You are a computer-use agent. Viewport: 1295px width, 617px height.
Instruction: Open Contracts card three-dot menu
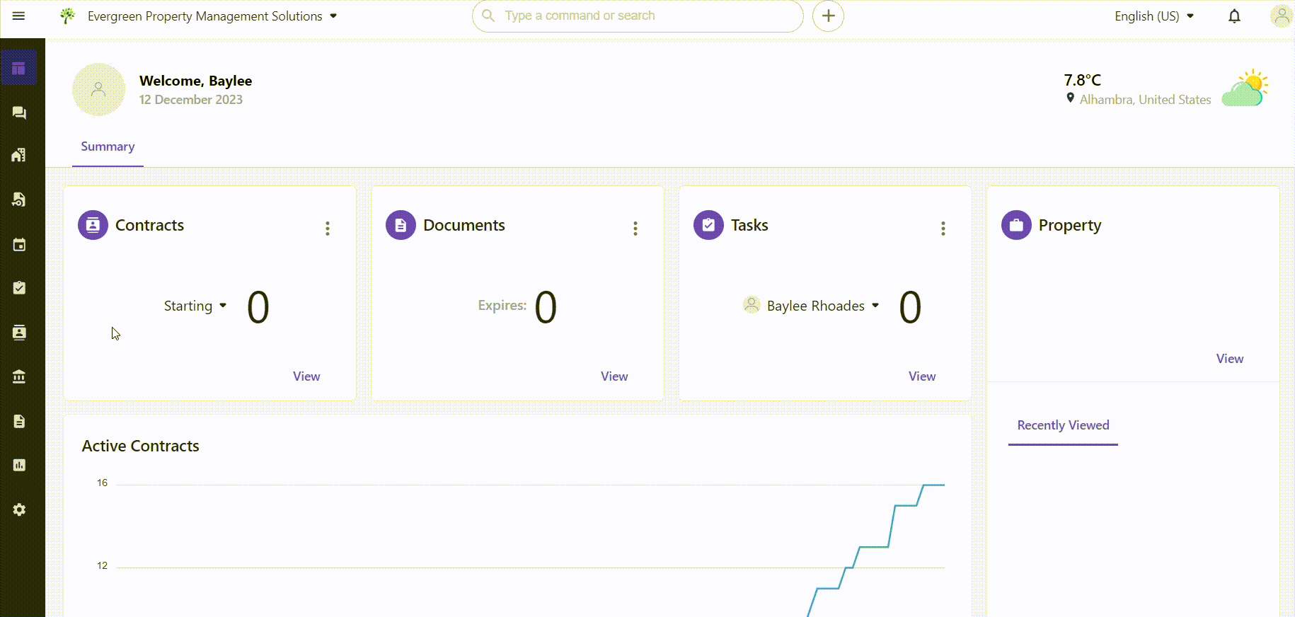[328, 229]
